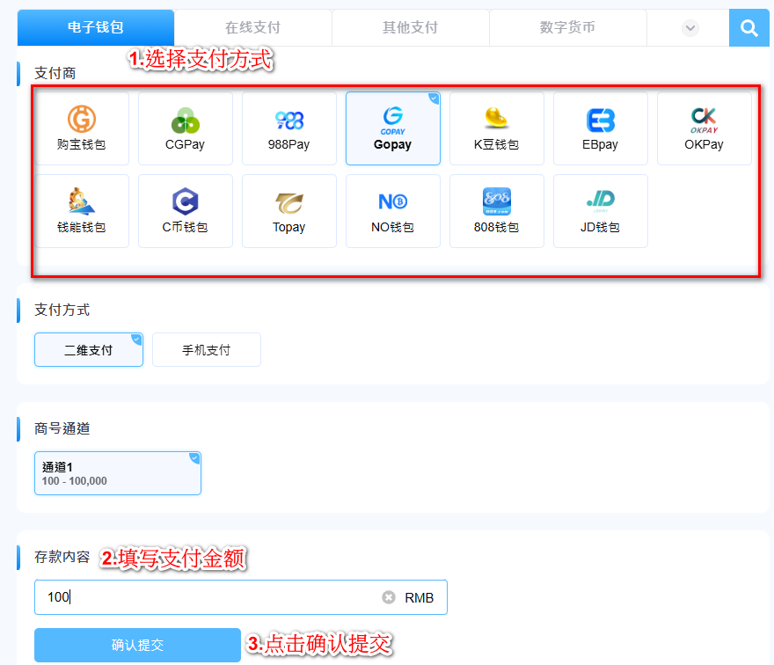Choose CGPay as the payment provider
Image resolution: width=774 pixels, height=665 pixels.
coord(185,128)
